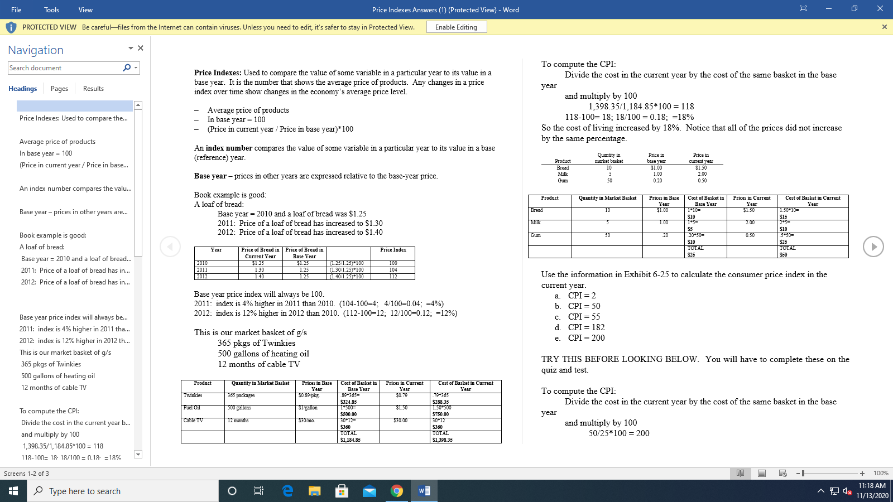Image resolution: width=893 pixels, height=502 pixels.
Task: Open the Navigation pane options dropdown
Action: [129, 48]
